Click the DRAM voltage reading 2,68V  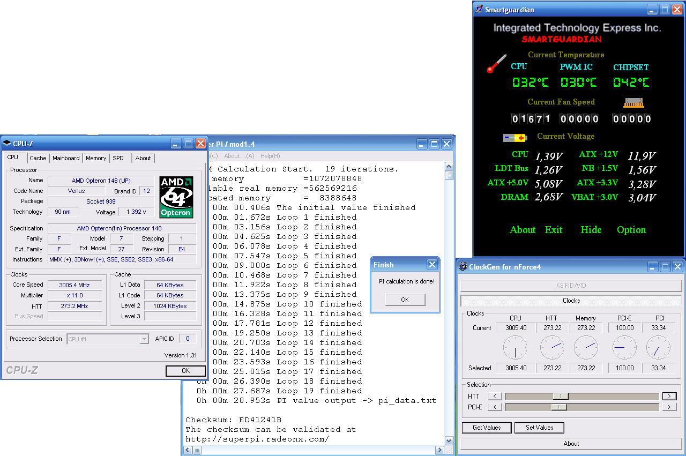point(548,197)
